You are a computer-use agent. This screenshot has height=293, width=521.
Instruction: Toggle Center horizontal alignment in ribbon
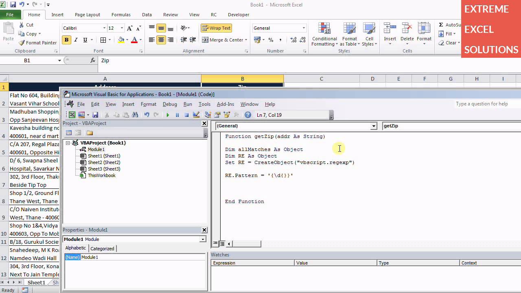[x=161, y=40]
